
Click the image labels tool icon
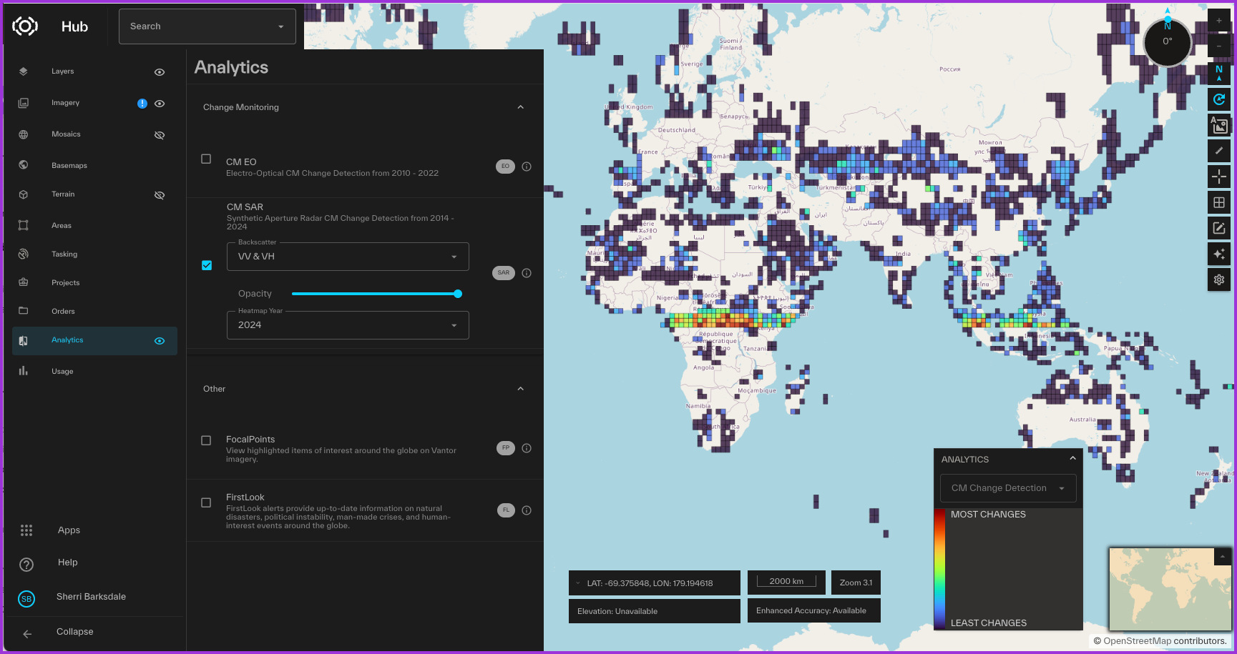pos(1218,125)
